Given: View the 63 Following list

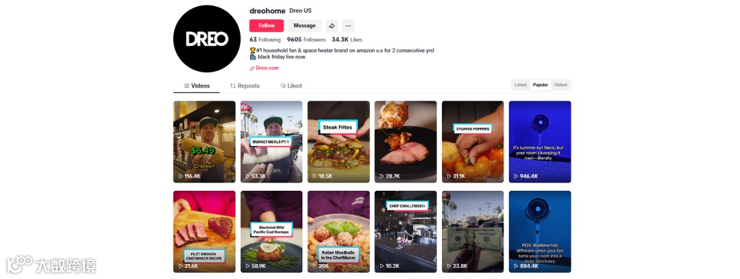Looking at the screenshot, I should 265,40.
